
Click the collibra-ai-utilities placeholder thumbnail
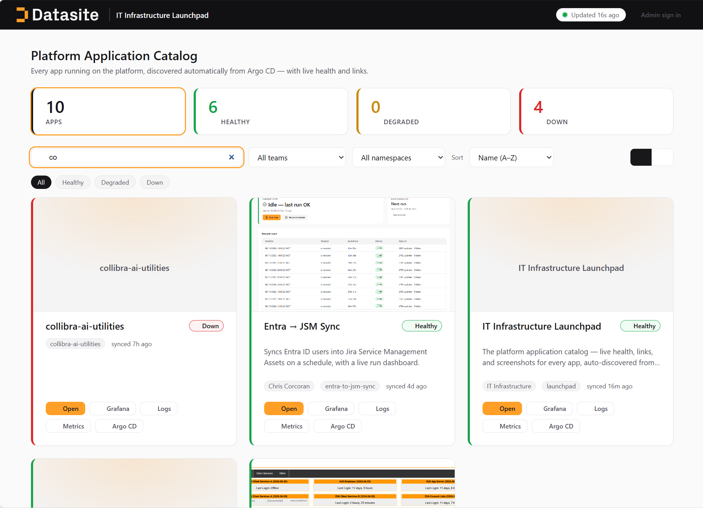pos(135,255)
